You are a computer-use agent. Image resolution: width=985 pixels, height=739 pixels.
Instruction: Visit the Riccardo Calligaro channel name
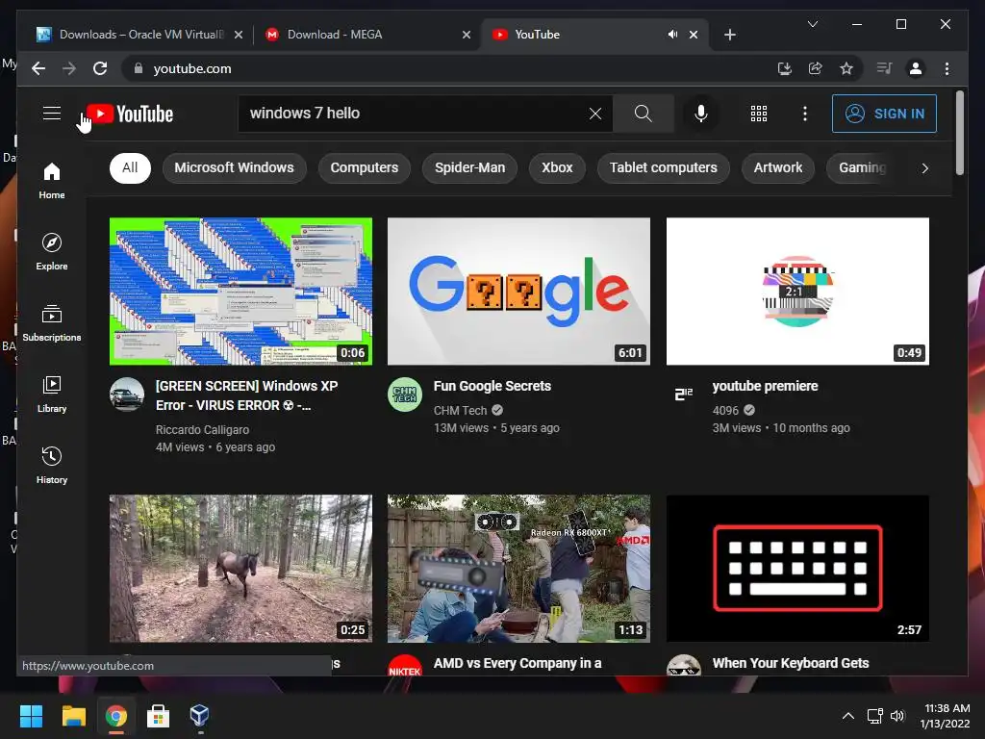point(202,430)
